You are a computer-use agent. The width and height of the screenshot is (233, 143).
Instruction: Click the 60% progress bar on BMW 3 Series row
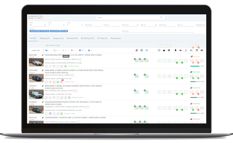point(195,97)
